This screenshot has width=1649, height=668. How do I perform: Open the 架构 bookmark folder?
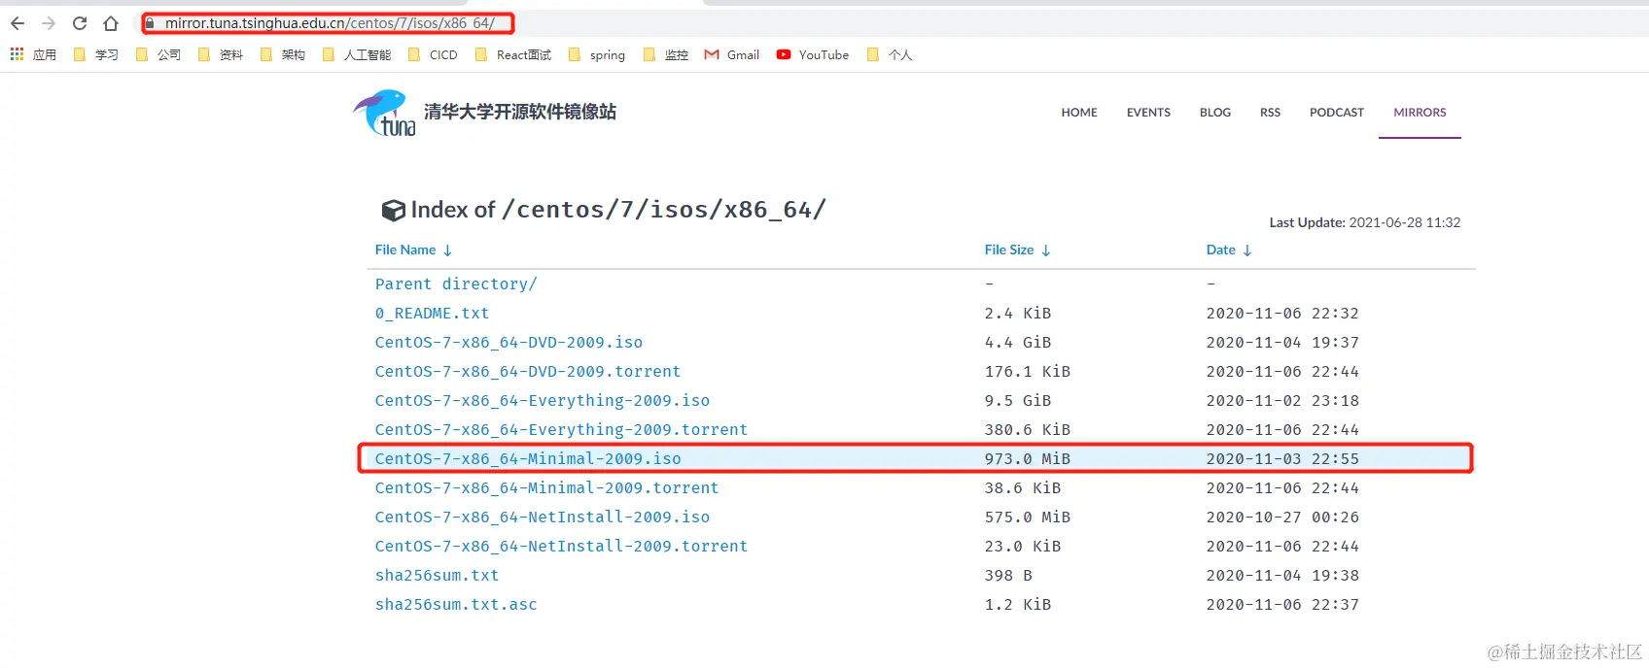pos(282,55)
